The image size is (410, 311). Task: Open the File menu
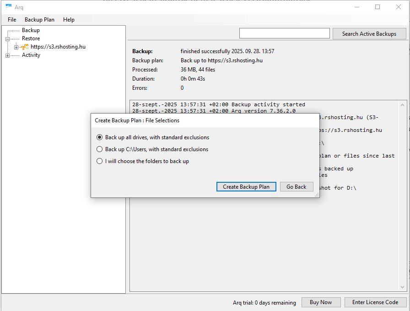coord(12,20)
